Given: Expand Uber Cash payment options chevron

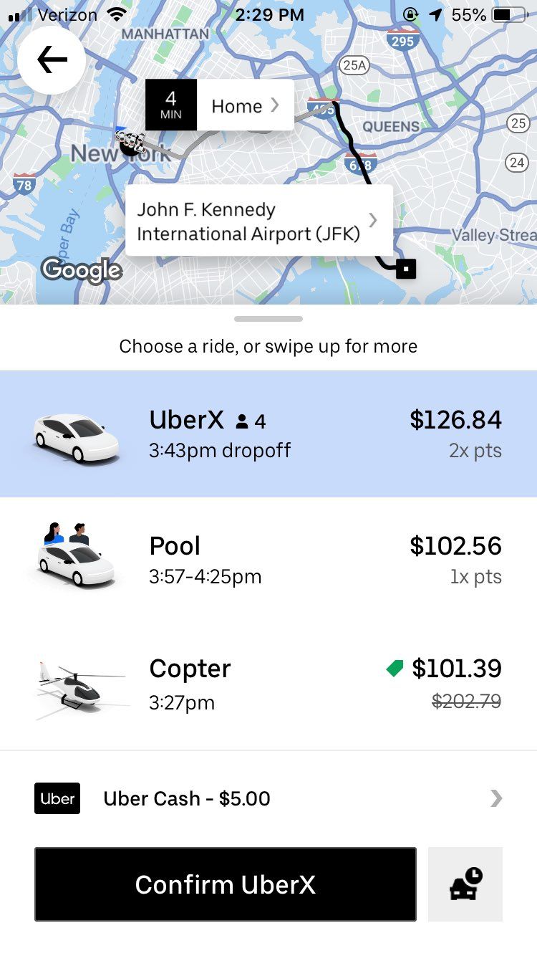Looking at the screenshot, I should [x=496, y=798].
